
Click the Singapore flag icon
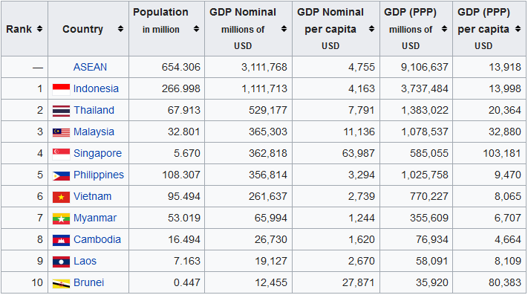(62, 154)
